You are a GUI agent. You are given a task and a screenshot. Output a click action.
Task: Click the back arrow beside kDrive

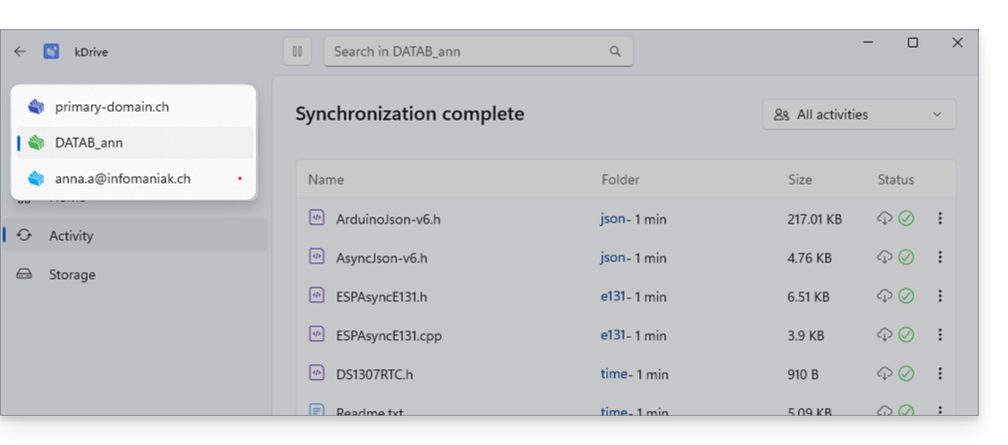[19, 51]
